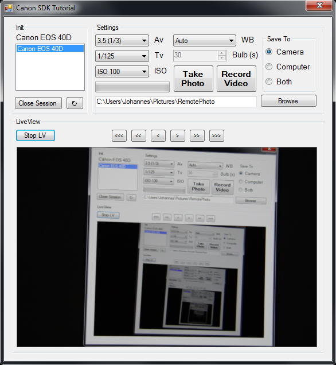Expand the Auto white balance dropdown
Viewport: 336px width, 365px height.
(x=205, y=41)
